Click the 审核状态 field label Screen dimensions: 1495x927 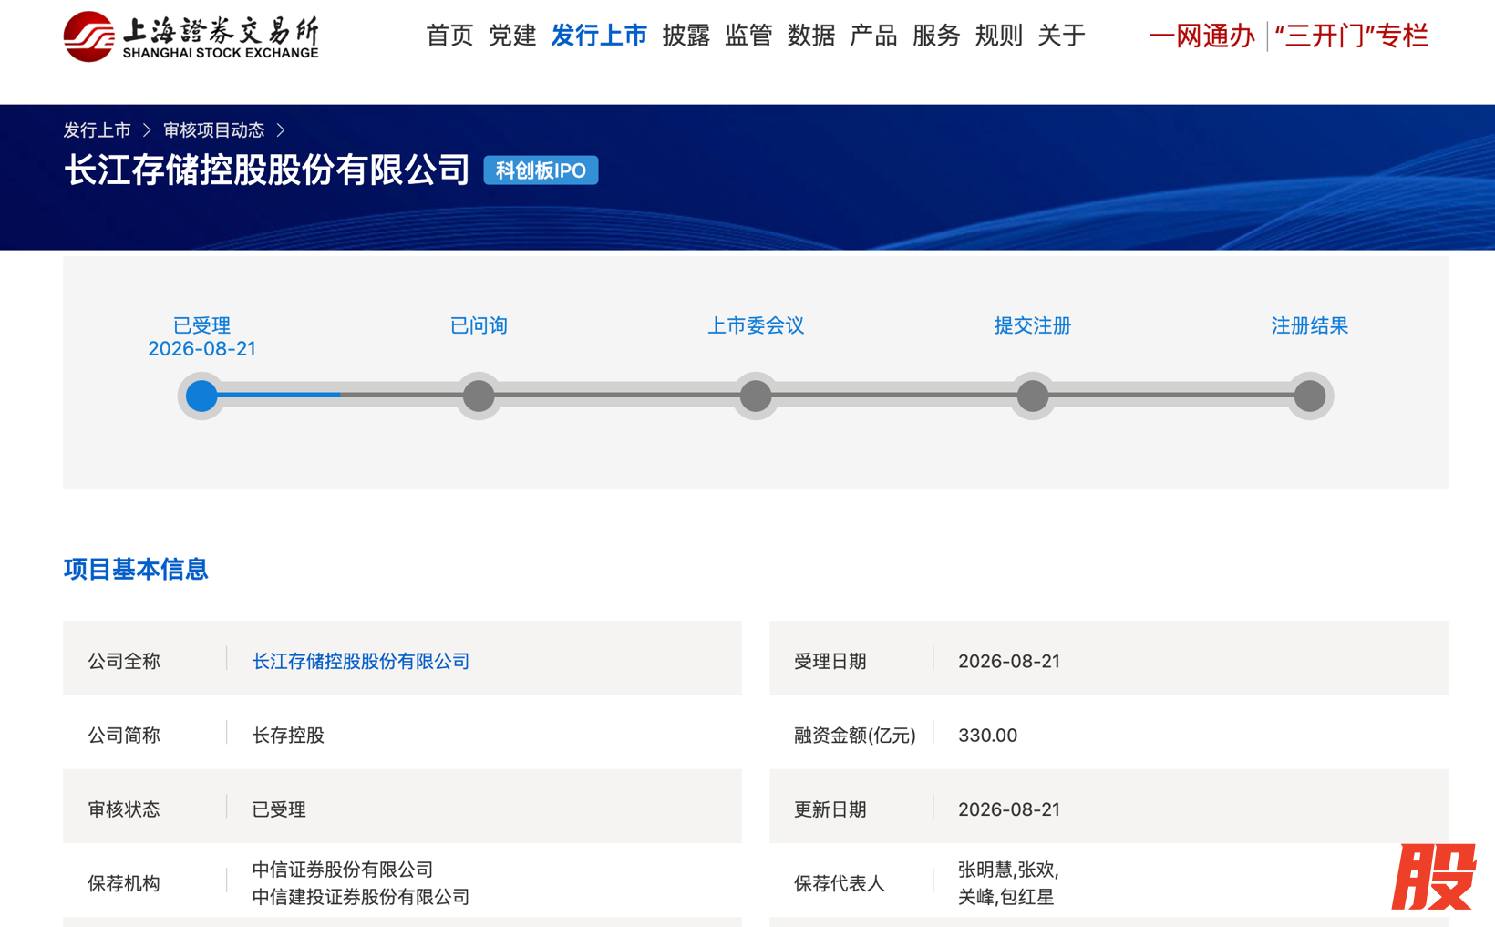pos(124,809)
